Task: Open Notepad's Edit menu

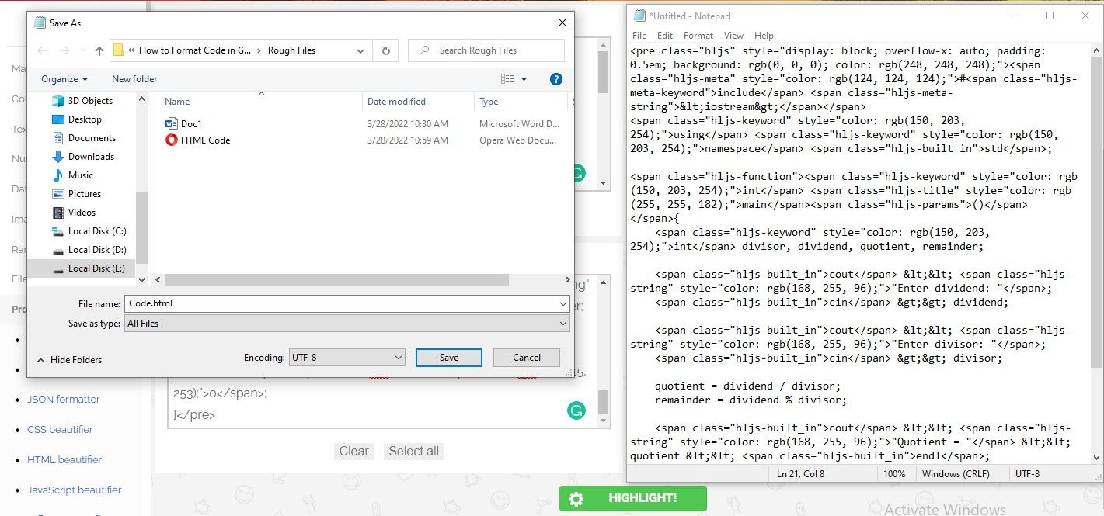Action: coord(664,35)
